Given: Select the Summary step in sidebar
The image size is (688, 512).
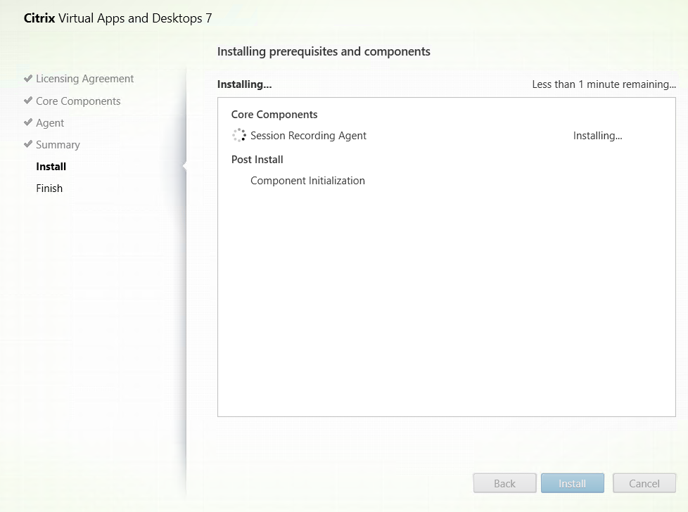Looking at the screenshot, I should coord(58,145).
